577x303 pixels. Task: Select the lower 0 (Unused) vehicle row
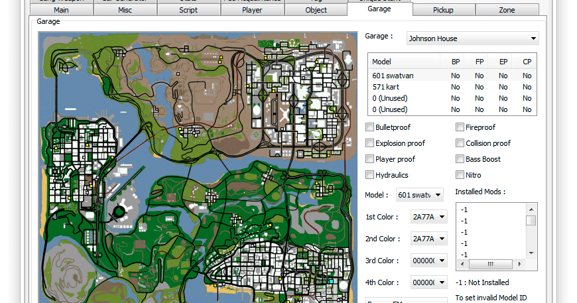(x=452, y=109)
